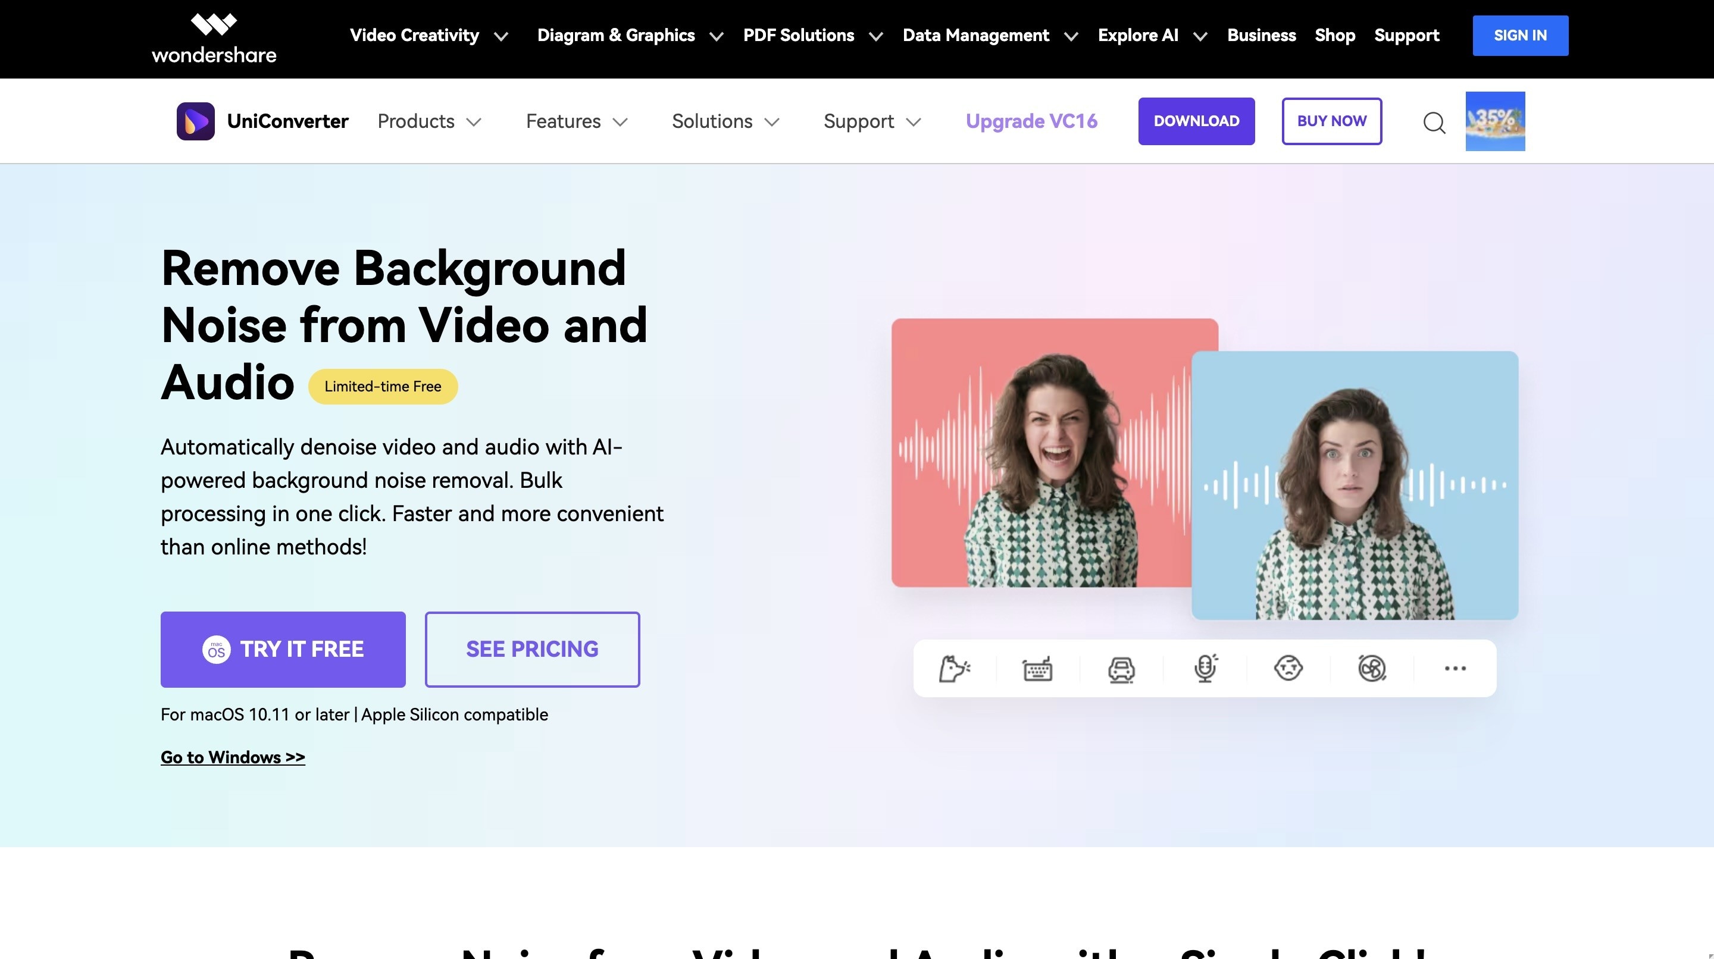Open the Diagram & Graphics menu

click(615, 35)
